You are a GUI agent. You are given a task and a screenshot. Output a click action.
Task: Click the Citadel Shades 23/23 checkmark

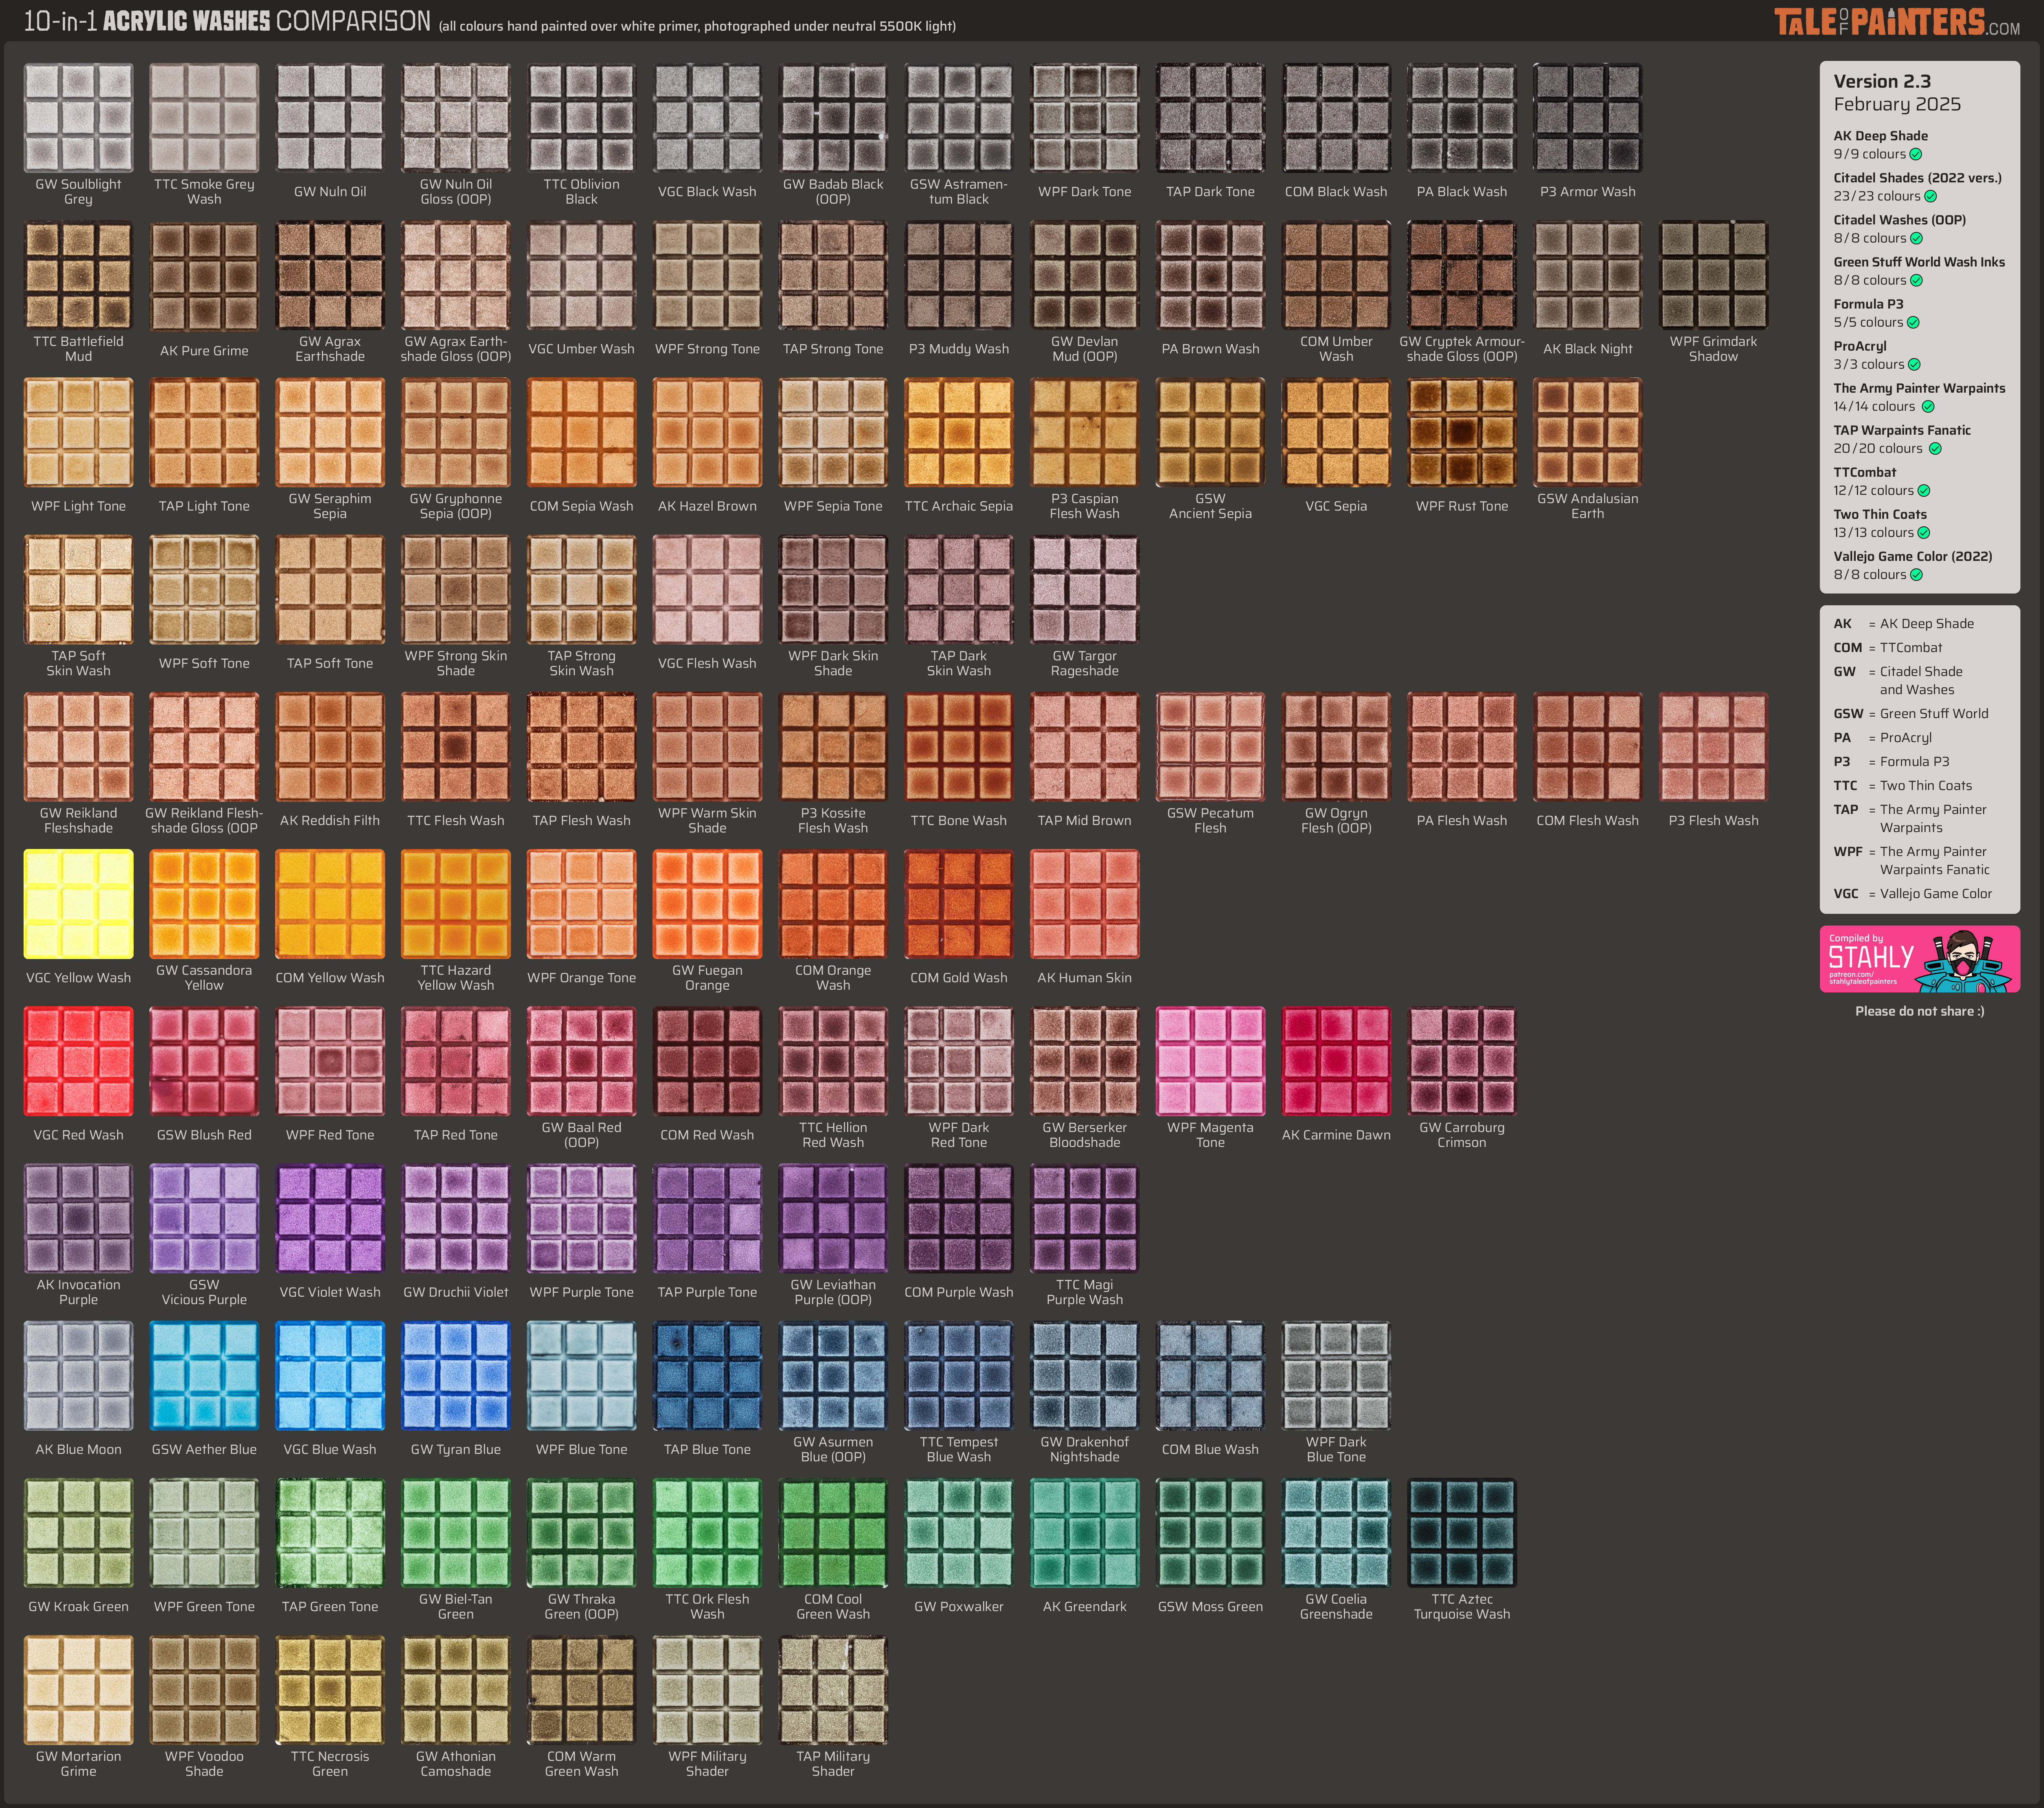pyautogui.click(x=1931, y=196)
